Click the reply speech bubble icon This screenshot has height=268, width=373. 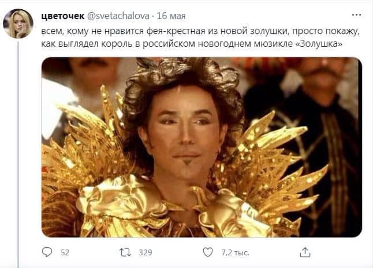coord(47,252)
